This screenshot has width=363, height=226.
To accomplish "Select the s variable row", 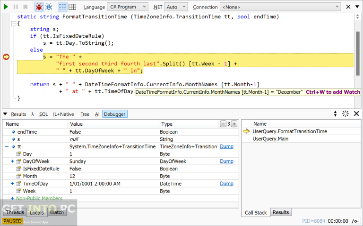I will tap(121, 139).
